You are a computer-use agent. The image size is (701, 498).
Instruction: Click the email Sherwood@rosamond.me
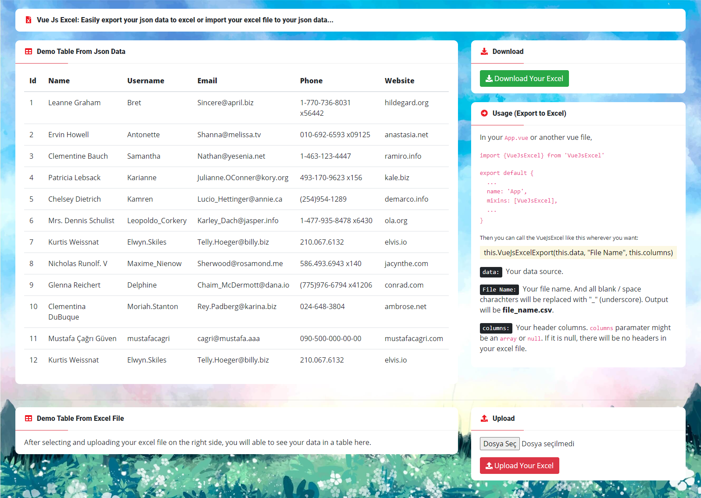coord(240,263)
